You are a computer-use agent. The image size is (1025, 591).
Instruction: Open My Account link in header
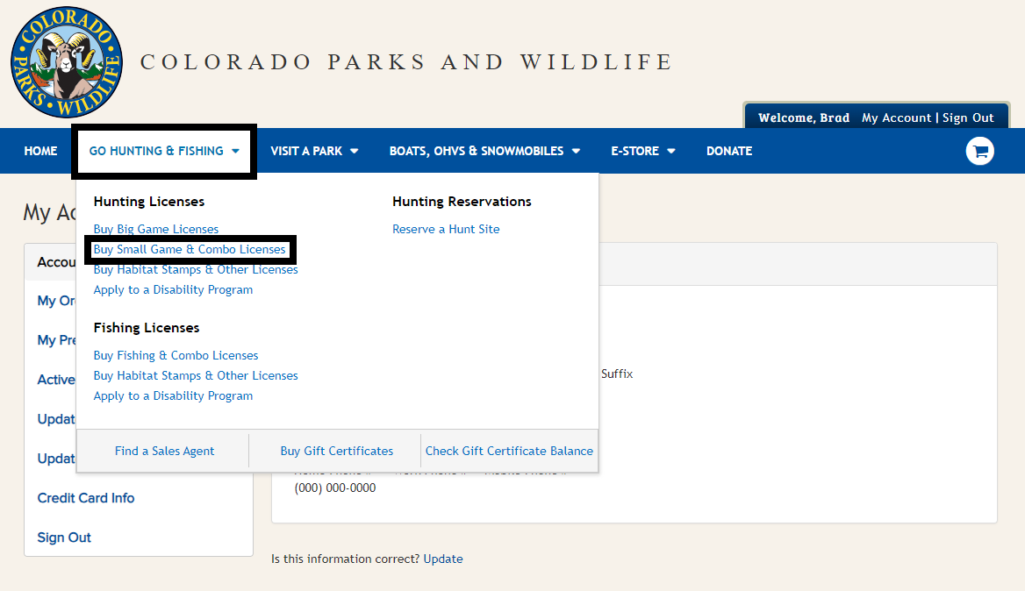point(896,117)
